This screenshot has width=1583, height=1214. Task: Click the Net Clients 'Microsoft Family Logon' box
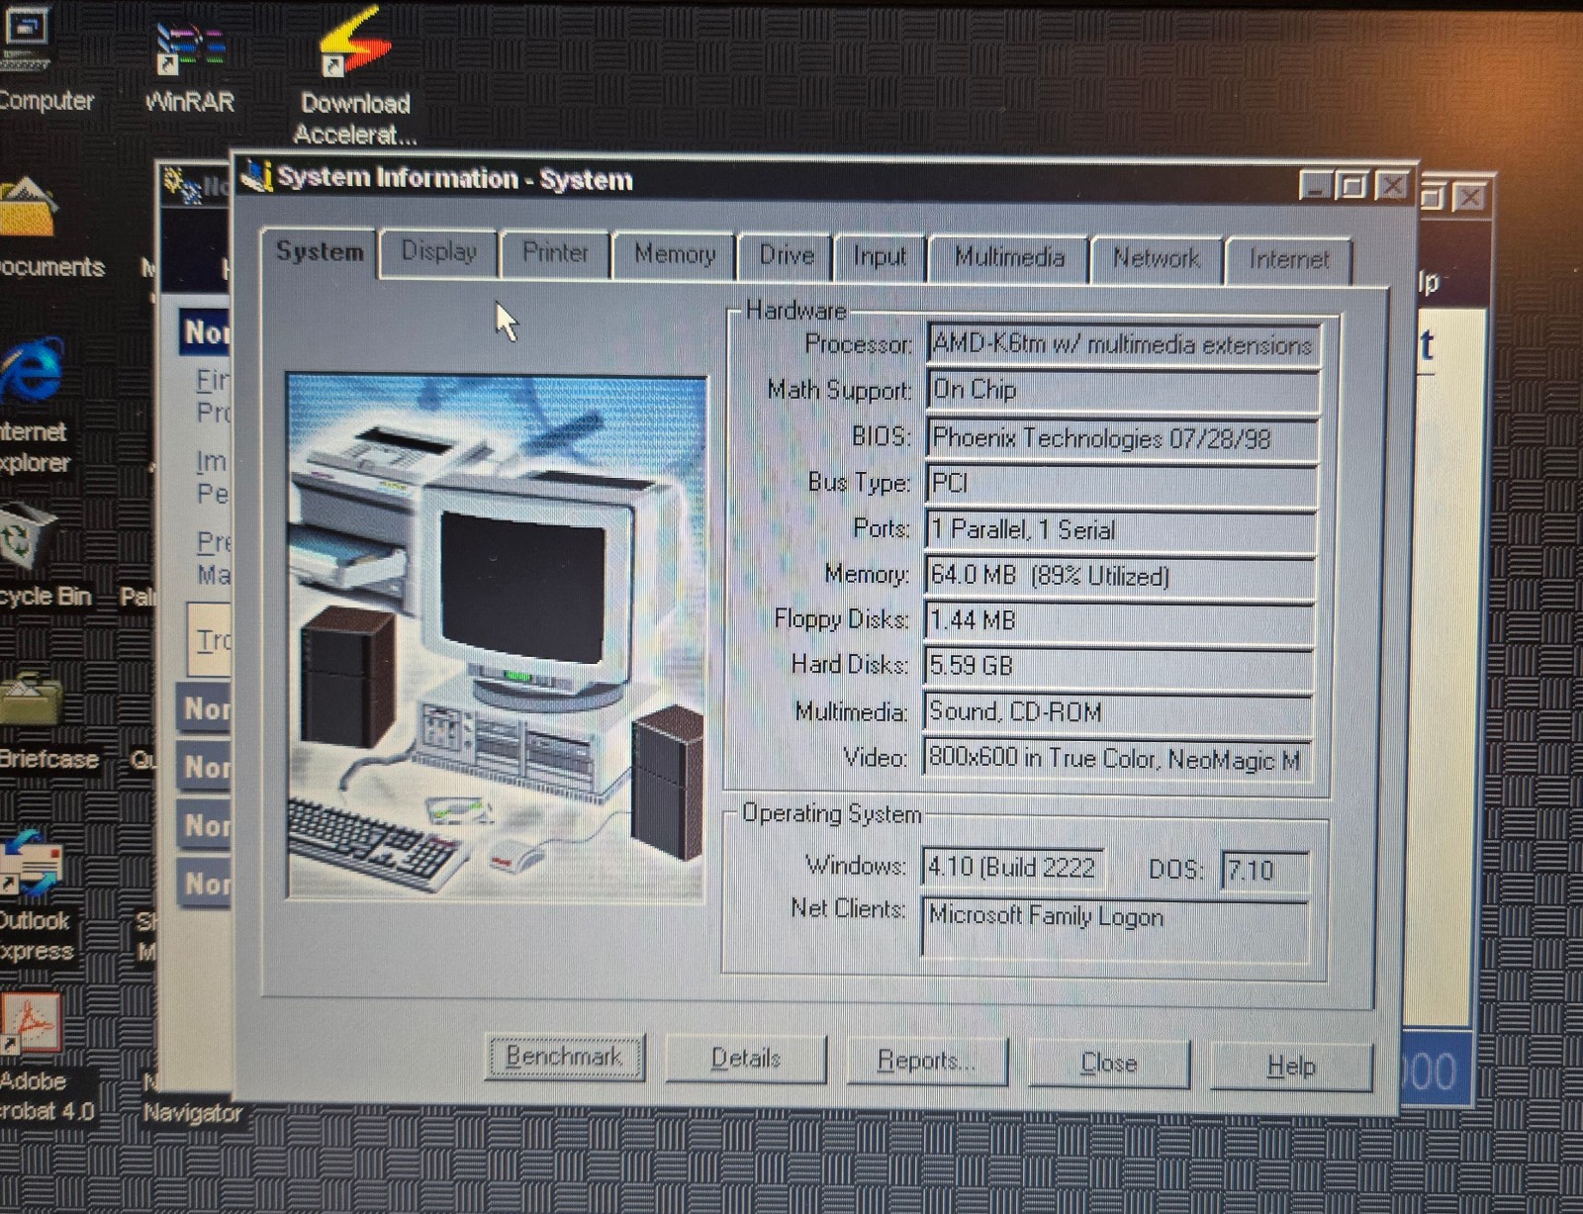coord(1114,928)
